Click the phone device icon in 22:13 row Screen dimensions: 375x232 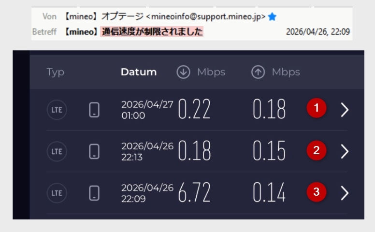pyautogui.click(x=94, y=151)
